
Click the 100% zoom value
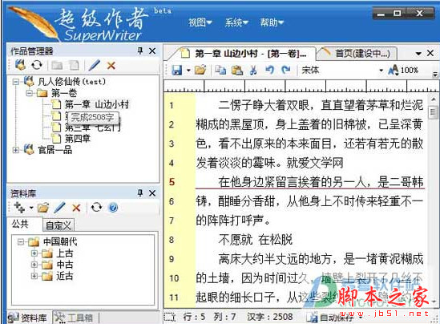coord(409,70)
